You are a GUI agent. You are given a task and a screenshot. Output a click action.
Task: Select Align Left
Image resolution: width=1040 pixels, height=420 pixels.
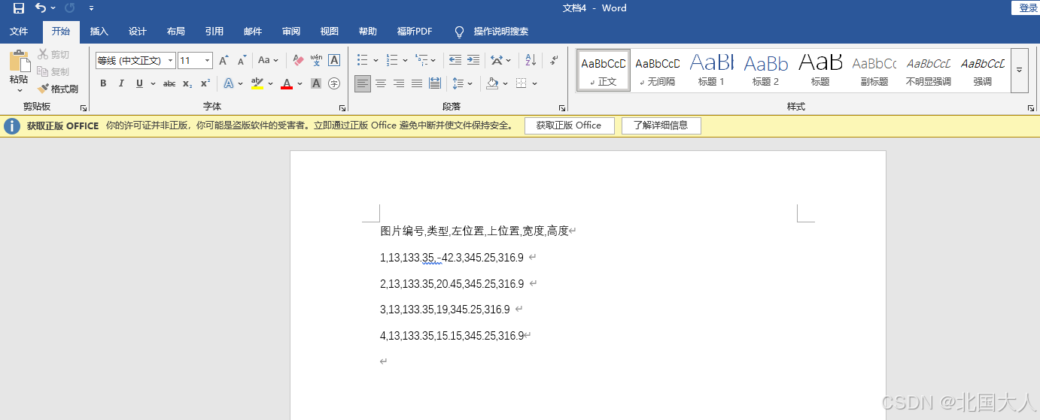[x=363, y=83]
